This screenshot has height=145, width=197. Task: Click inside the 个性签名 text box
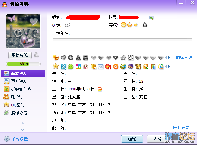(x=122, y=45)
